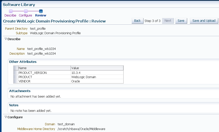Click the Save button
Screen dimensions: 219x132
181,21
